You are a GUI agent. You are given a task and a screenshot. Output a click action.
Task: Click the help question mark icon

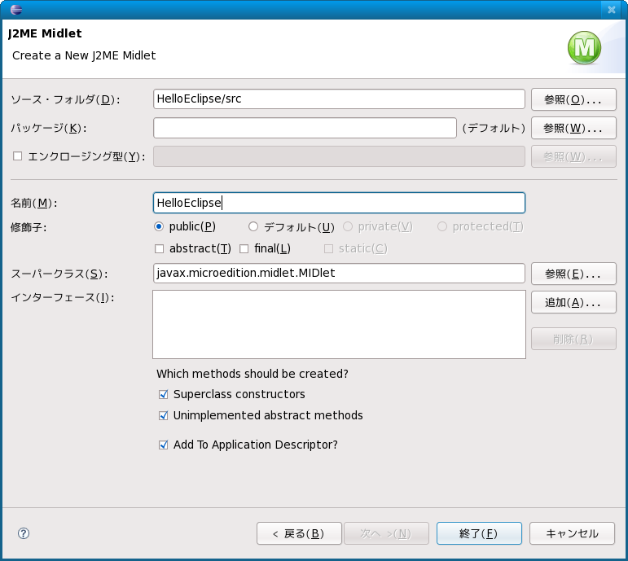[x=24, y=533]
